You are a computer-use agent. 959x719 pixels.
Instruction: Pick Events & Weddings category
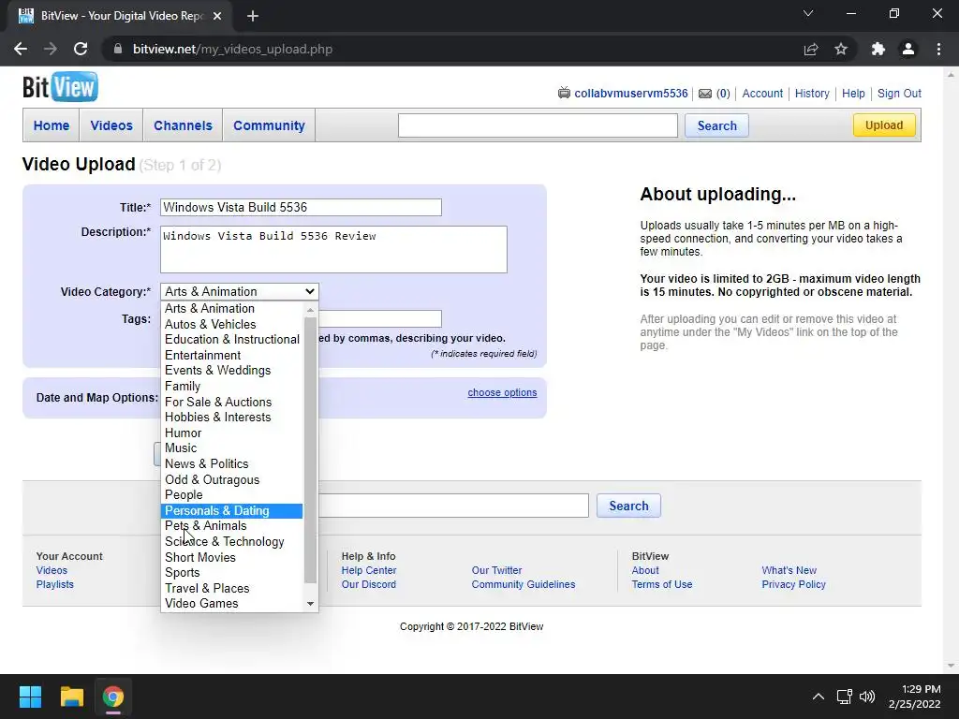click(232, 371)
